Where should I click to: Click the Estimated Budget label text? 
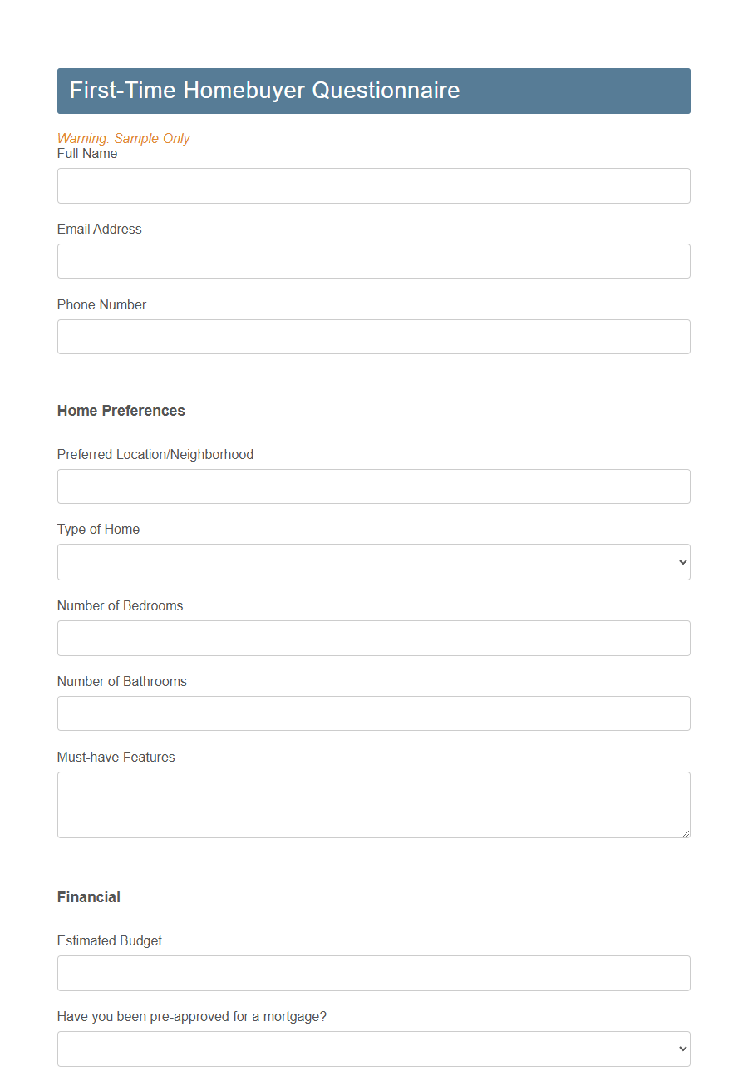click(x=110, y=940)
